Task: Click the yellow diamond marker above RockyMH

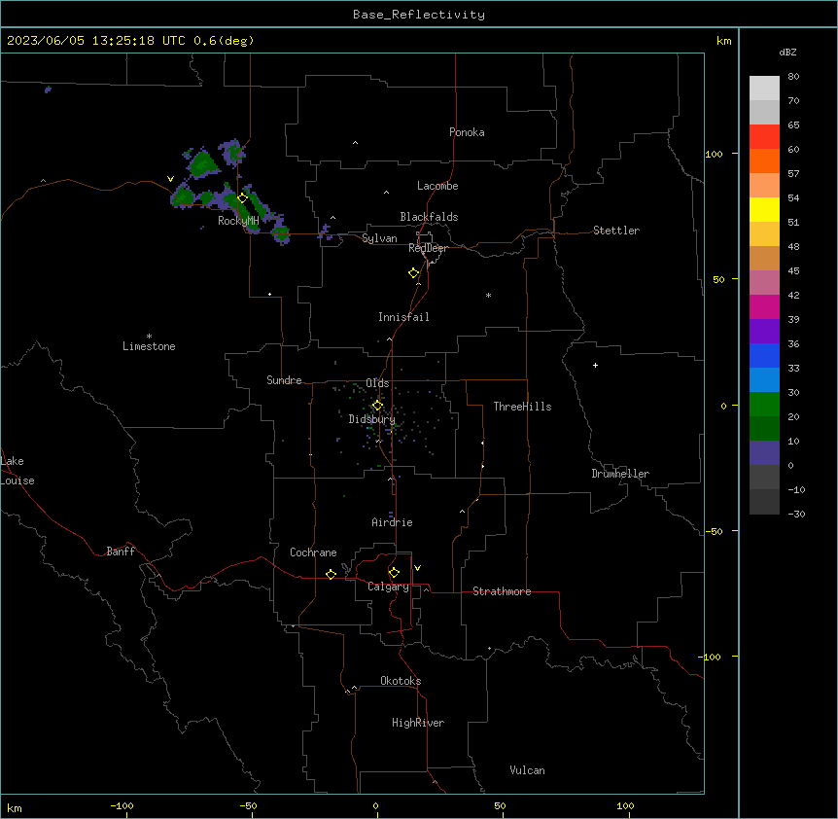Action: point(243,198)
